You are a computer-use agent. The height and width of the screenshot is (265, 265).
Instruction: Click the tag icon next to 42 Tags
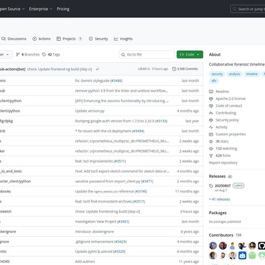point(44,54)
